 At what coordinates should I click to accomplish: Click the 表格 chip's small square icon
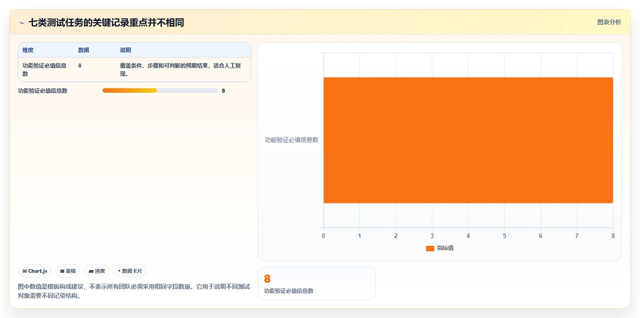[62, 271]
